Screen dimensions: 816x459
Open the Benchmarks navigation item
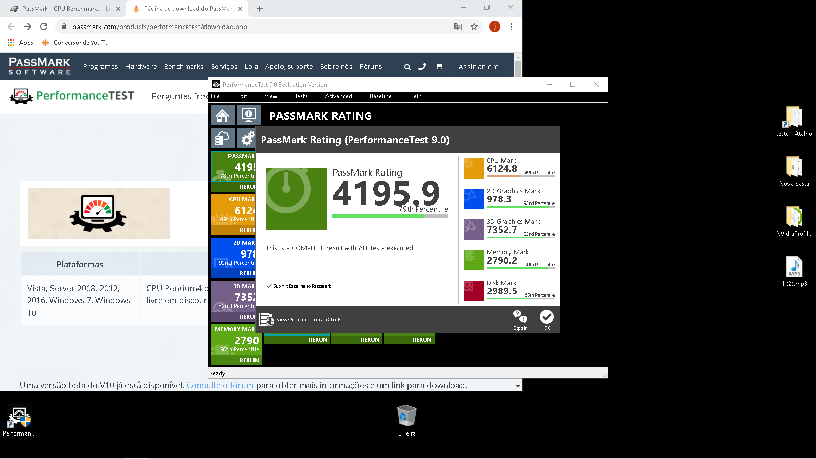click(184, 67)
